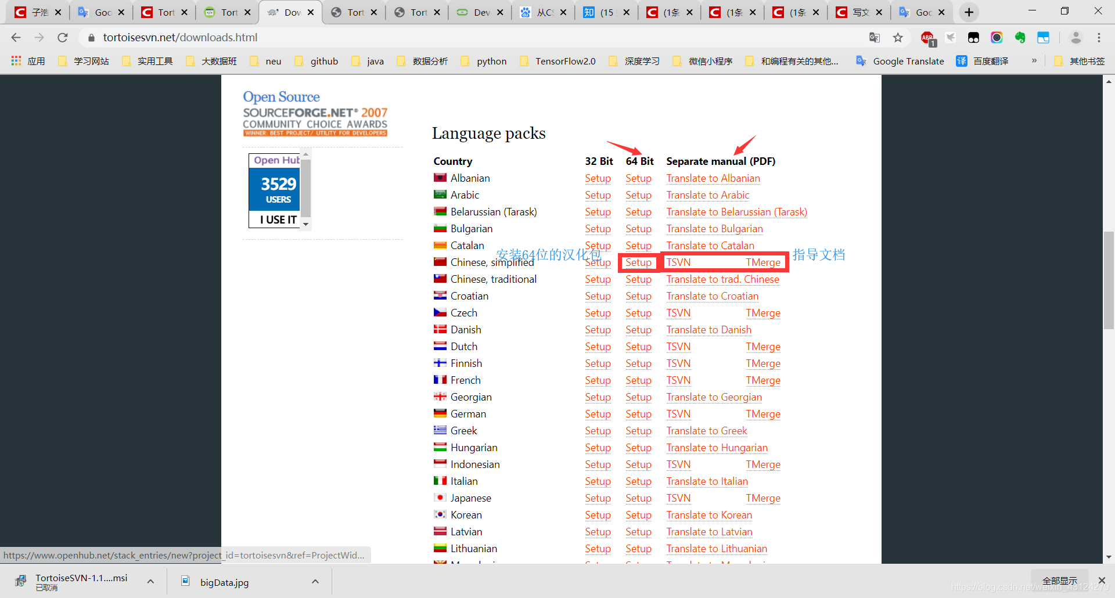This screenshot has height=598, width=1115.
Task: Open TSVN manual for Chinese, simplified
Action: [678, 262]
